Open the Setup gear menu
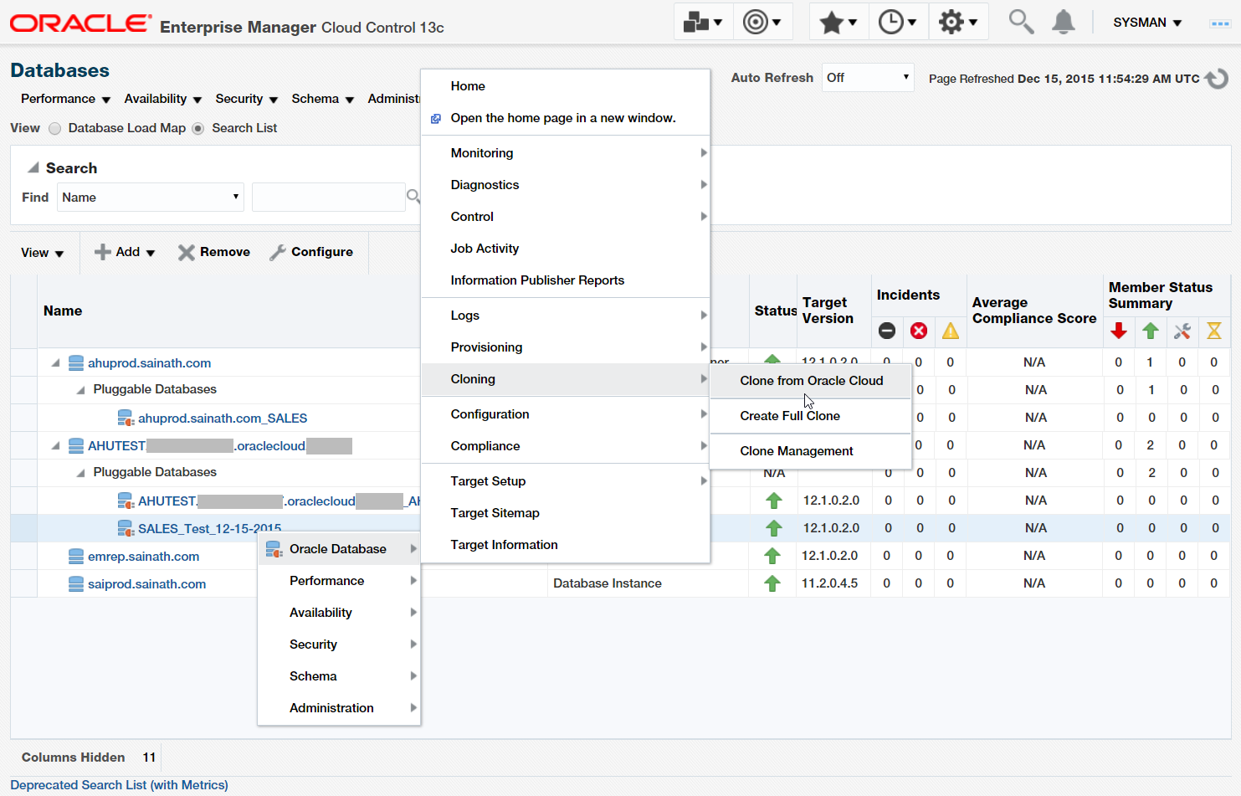The width and height of the screenshot is (1241, 796). tap(958, 22)
